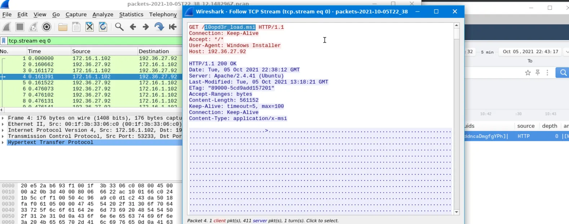
Task: Click the 'source' column header in right window
Action: (x=526, y=126)
